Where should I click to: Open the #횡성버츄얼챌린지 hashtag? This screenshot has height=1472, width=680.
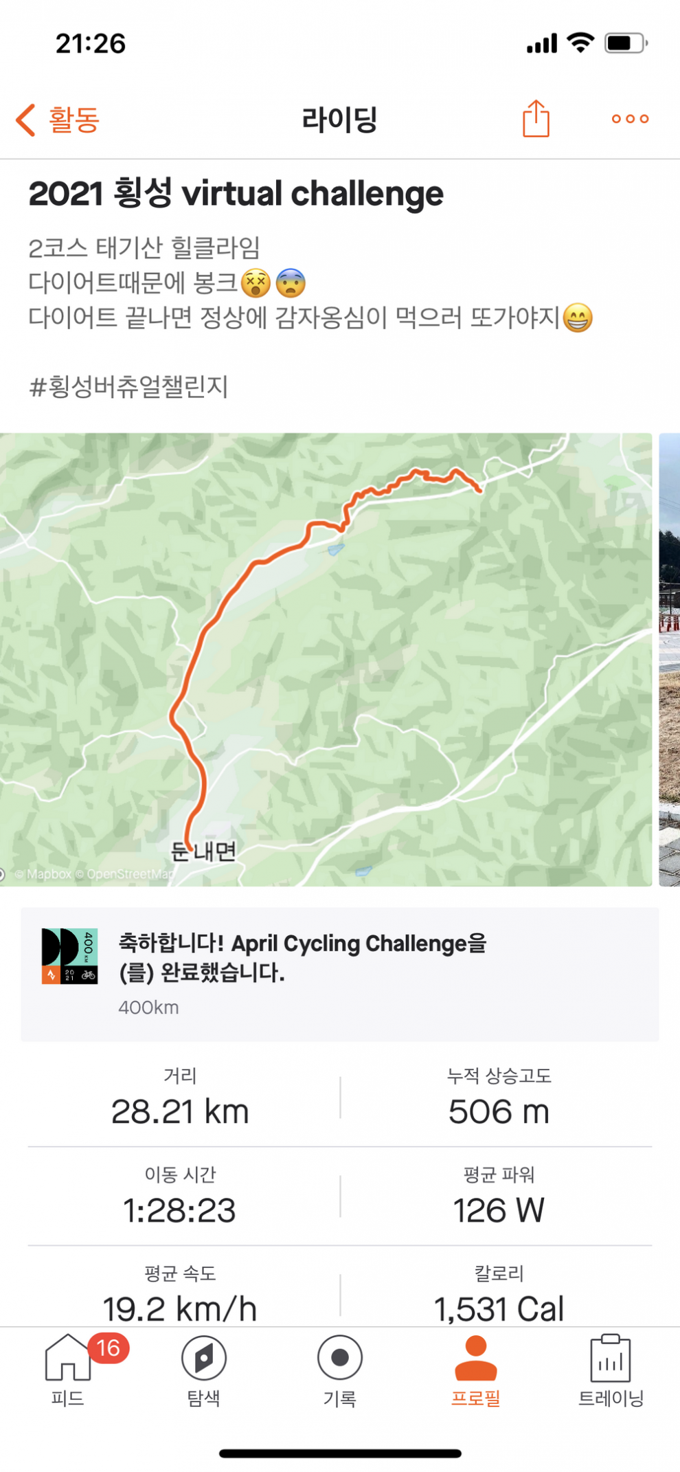[x=128, y=387]
